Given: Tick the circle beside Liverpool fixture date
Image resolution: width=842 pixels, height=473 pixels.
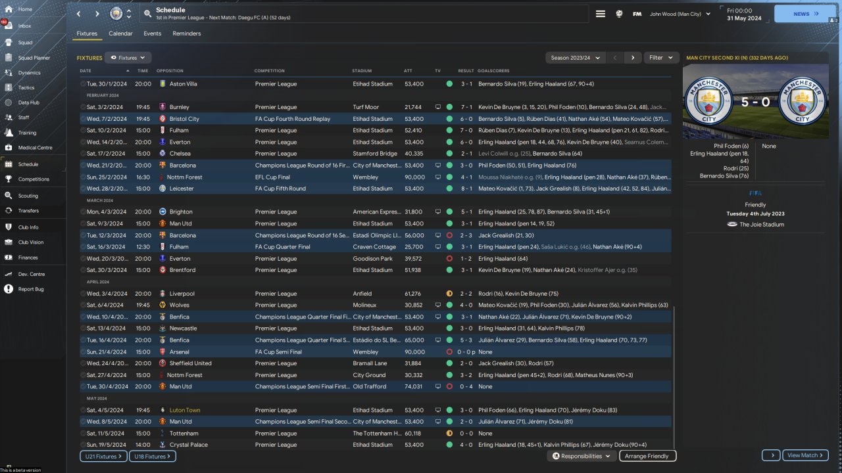Looking at the screenshot, I should point(84,294).
